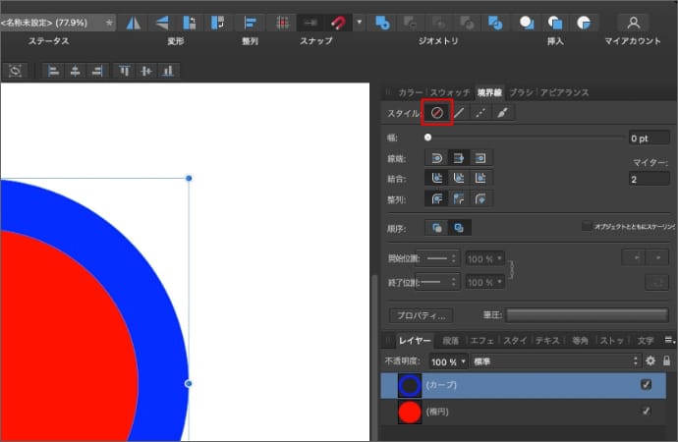Click the magnet snapping icon

(x=339, y=22)
